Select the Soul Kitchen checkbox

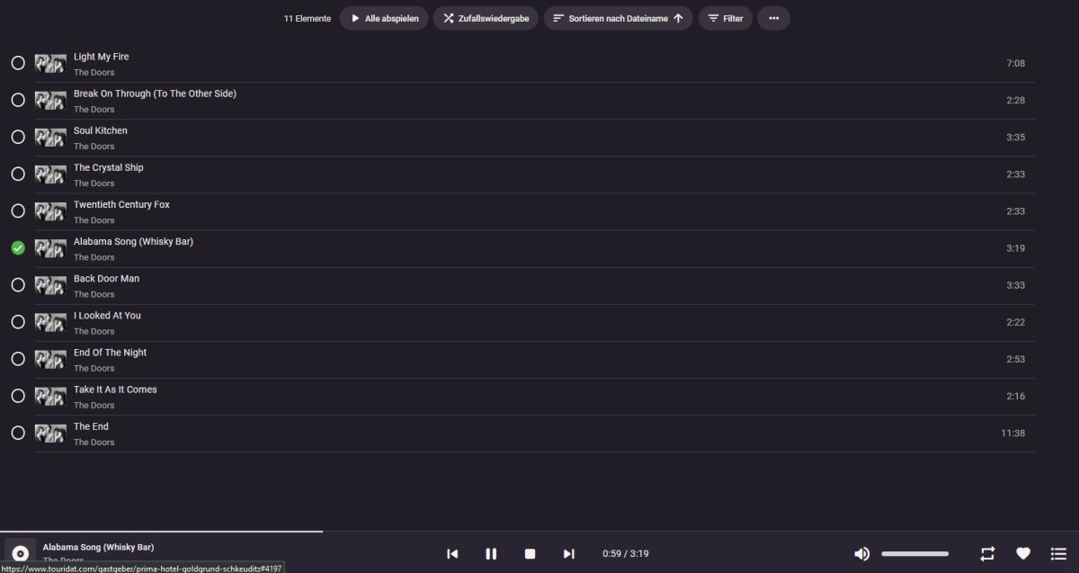point(18,137)
